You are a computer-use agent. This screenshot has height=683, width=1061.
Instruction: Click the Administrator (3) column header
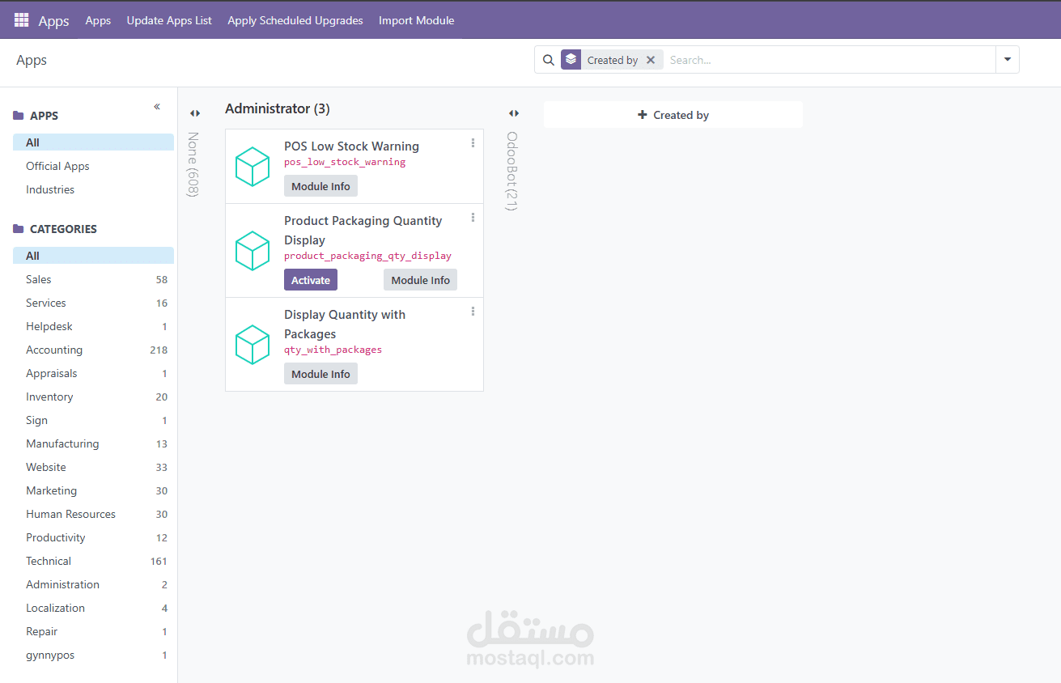pos(277,108)
